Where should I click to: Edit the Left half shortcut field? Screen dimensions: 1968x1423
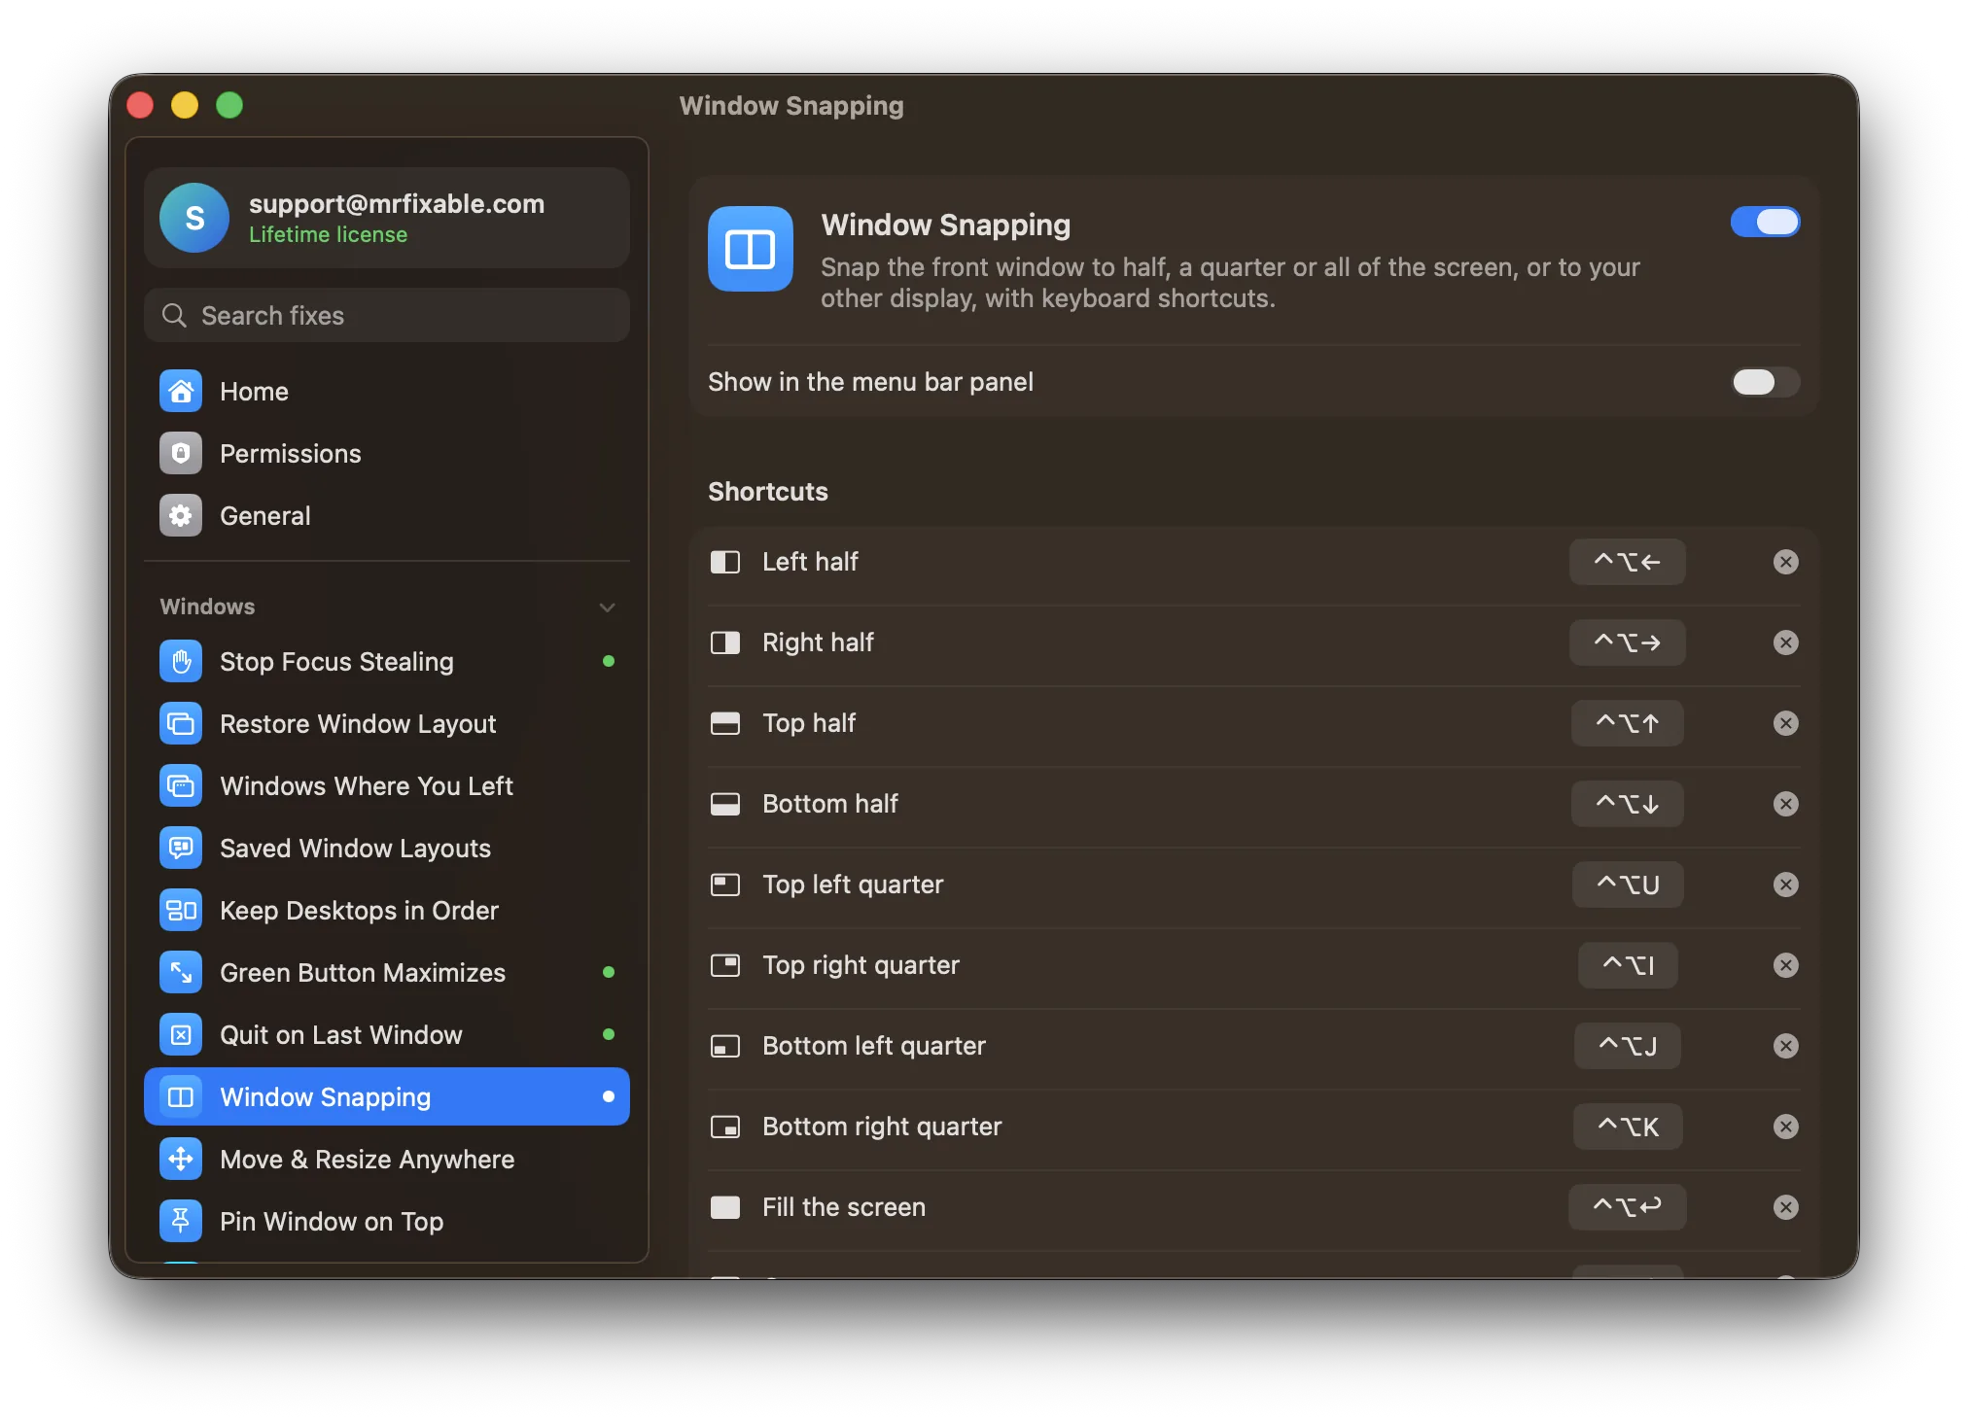coord(1627,562)
